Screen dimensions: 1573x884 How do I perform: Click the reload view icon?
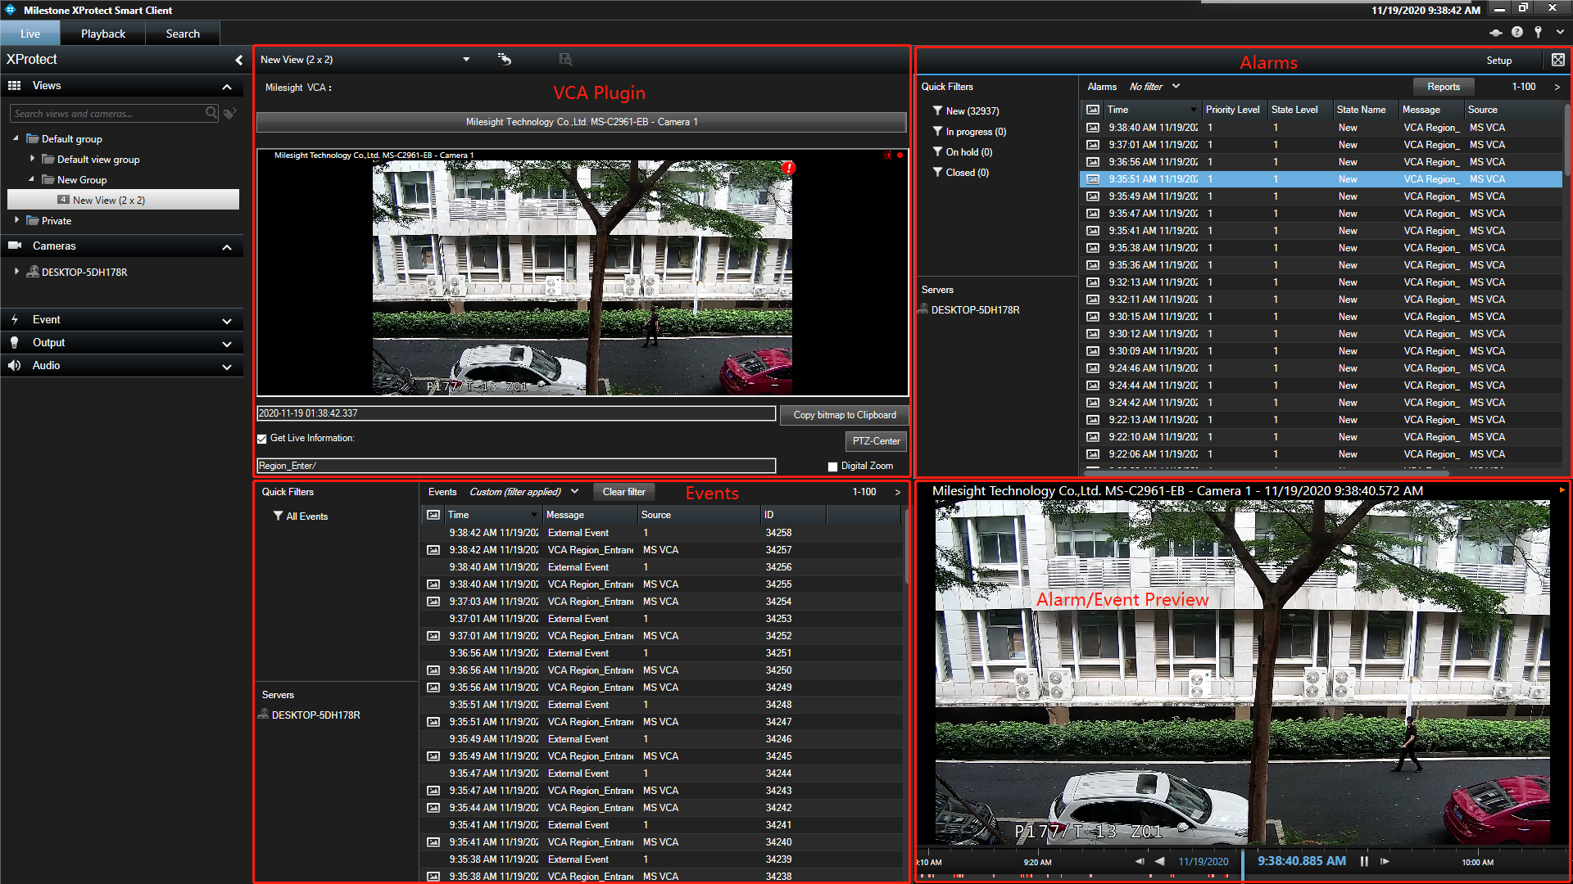[505, 59]
